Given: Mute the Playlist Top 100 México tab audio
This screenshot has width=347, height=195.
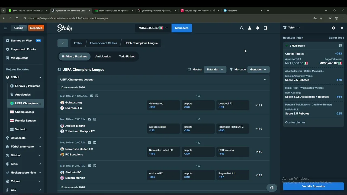Looking at the screenshot, I should [214, 11].
